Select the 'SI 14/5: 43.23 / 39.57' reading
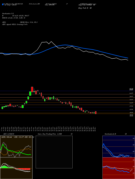The height and width of the screenshot is (179, 135). [21, 16]
